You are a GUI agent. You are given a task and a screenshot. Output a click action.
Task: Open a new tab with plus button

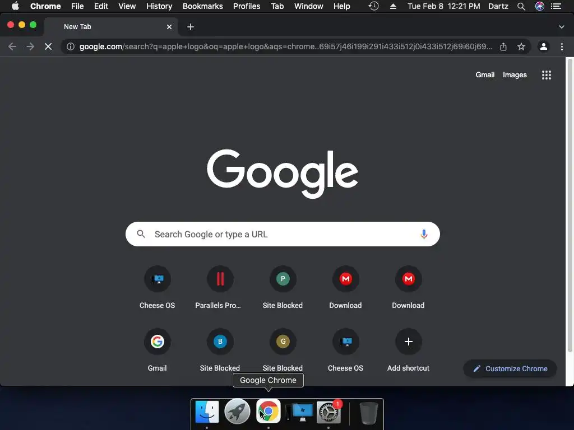pos(191,27)
